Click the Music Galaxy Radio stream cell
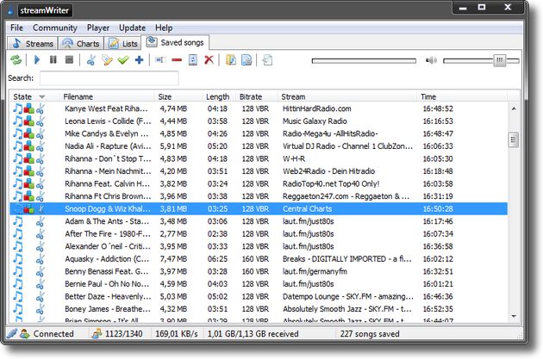Image resolution: width=543 pixels, height=359 pixels. click(x=315, y=121)
